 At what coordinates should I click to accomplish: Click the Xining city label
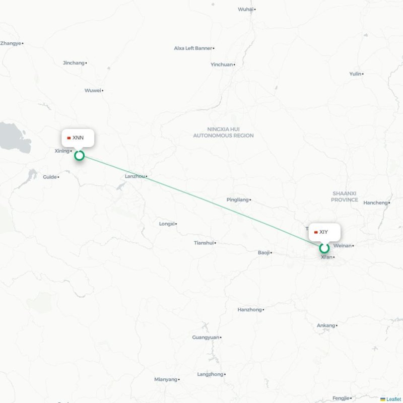[62, 151]
